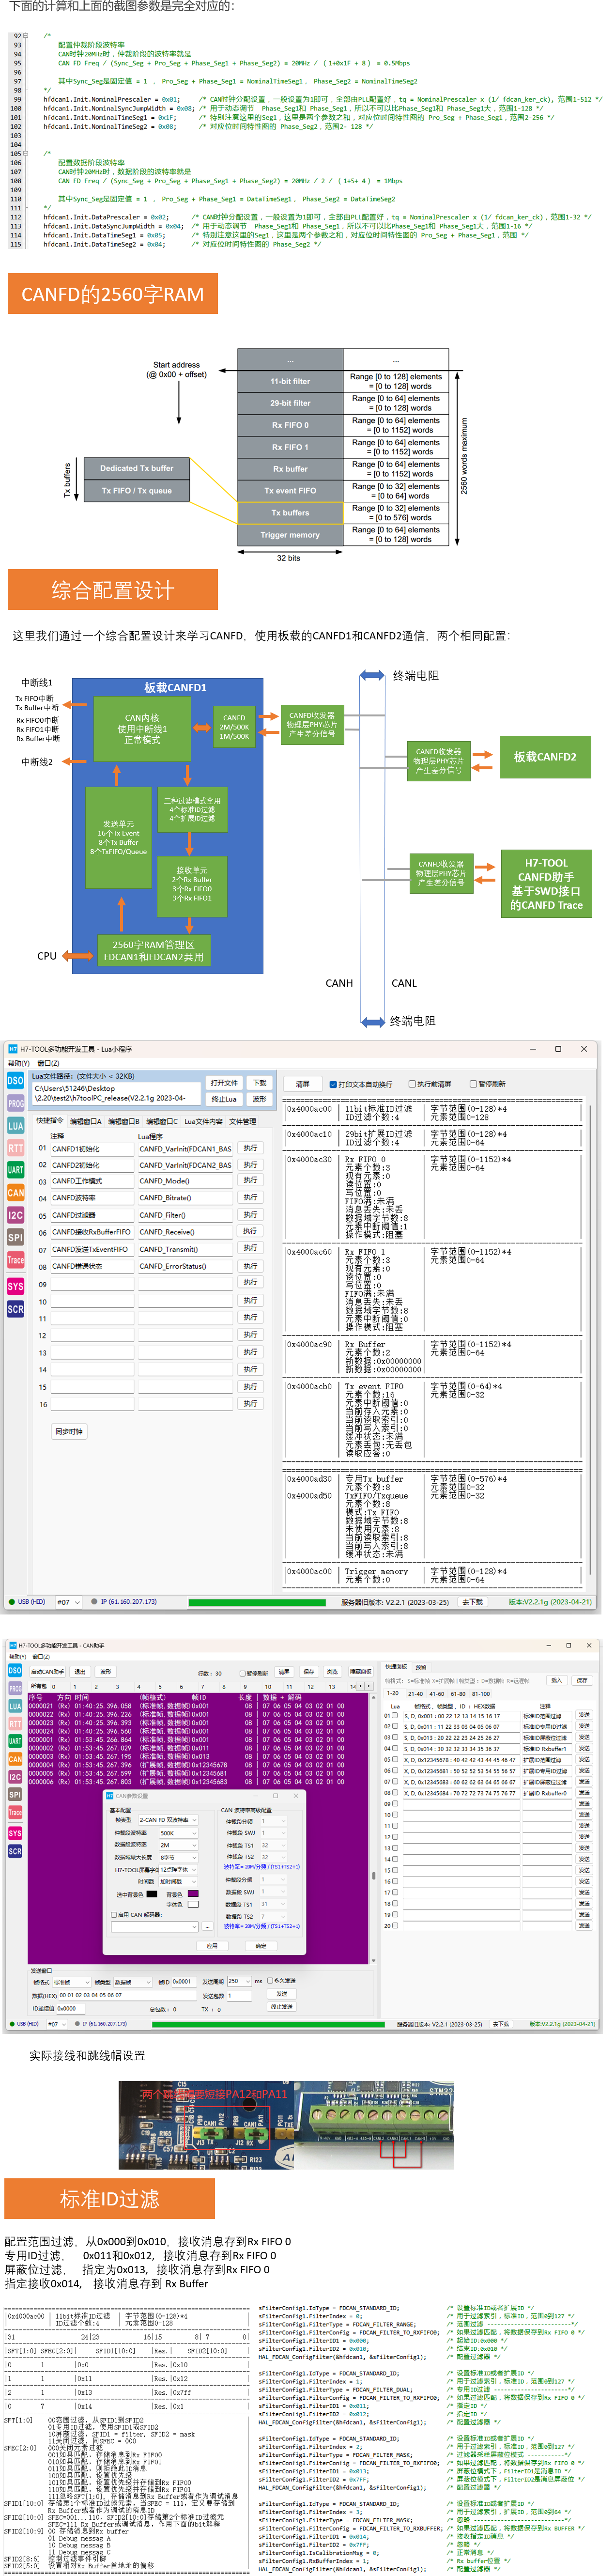
Task: Switch to 编辑窗口A tab
Action: pos(86,1121)
